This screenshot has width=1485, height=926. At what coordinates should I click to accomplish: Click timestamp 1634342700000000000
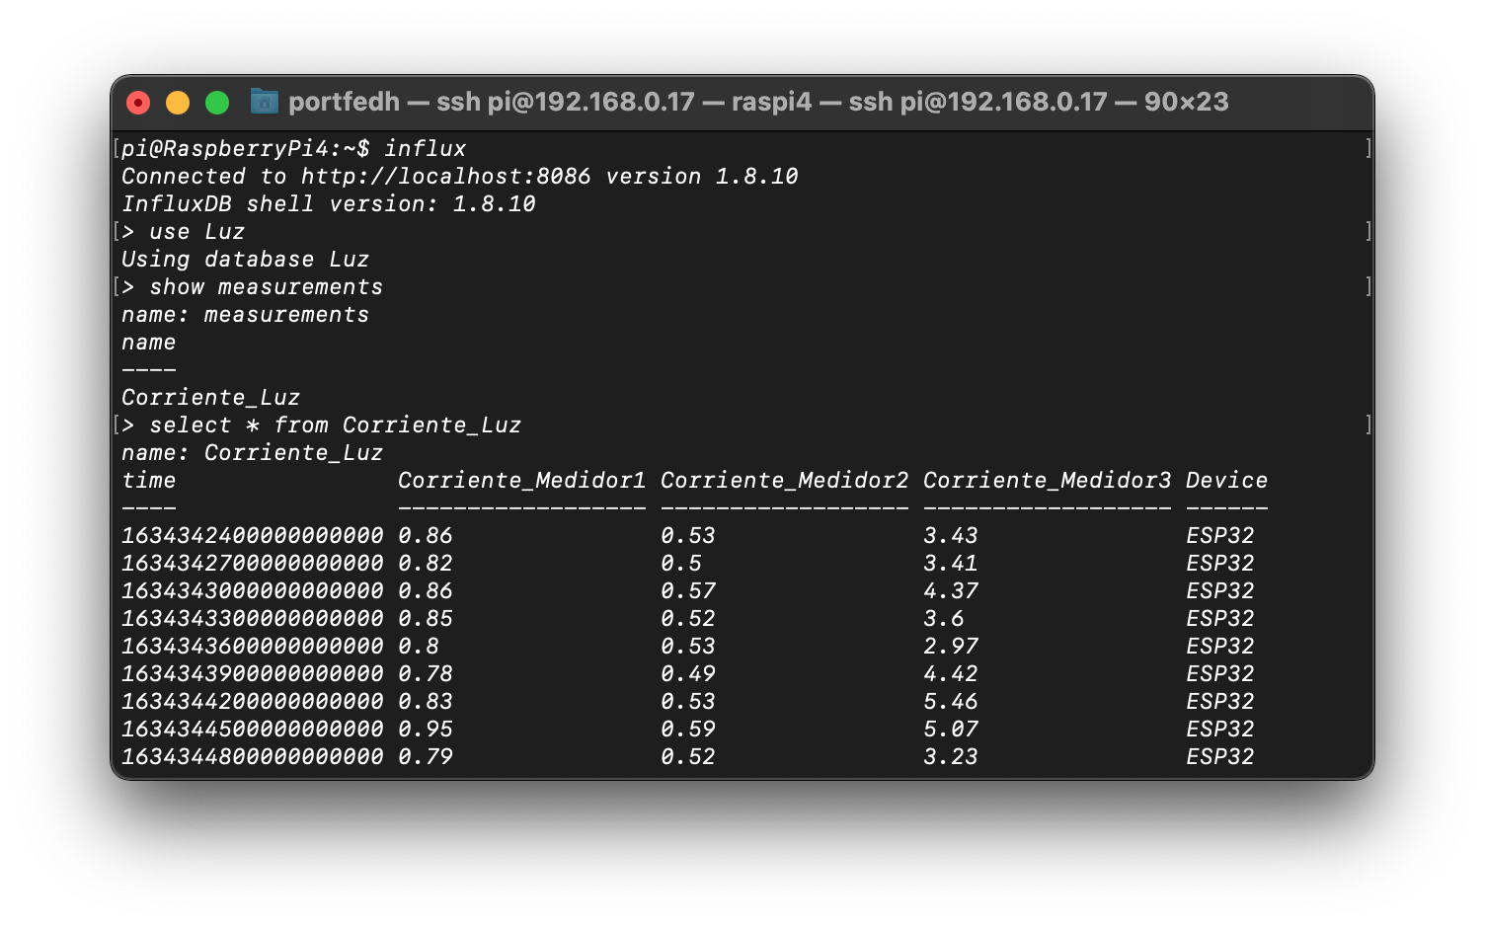[252, 563]
